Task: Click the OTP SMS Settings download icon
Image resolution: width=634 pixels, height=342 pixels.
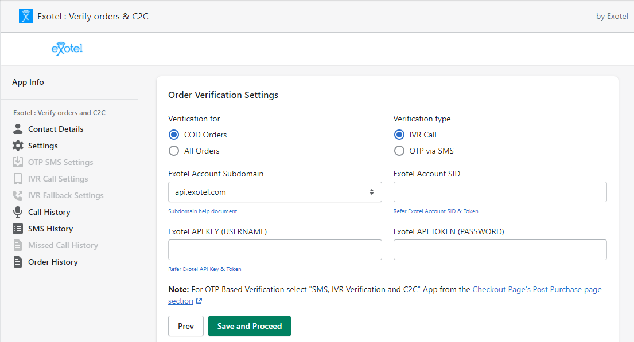Action: click(x=18, y=162)
